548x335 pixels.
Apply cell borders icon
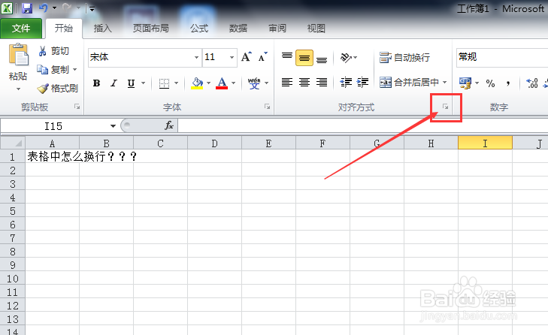point(164,83)
